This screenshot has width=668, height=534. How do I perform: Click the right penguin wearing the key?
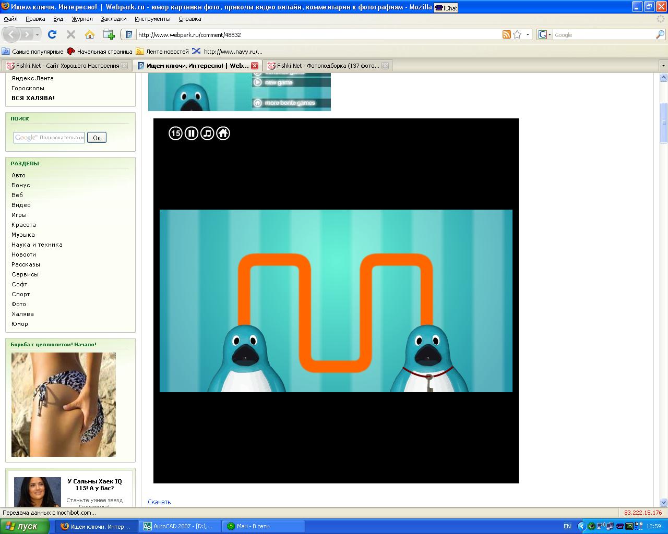coord(430,359)
